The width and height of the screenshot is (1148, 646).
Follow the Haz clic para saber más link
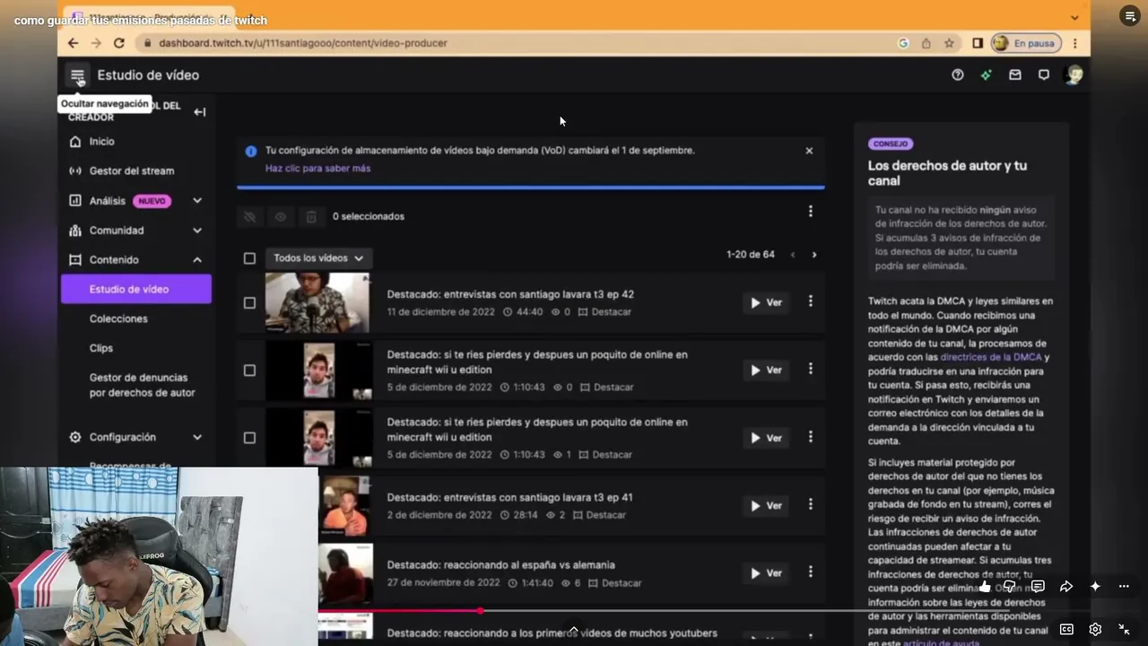point(317,169)
